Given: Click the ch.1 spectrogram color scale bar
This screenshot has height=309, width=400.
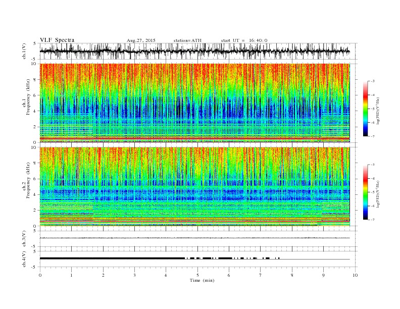Looking at the screenshot, I should click(365, 109).
